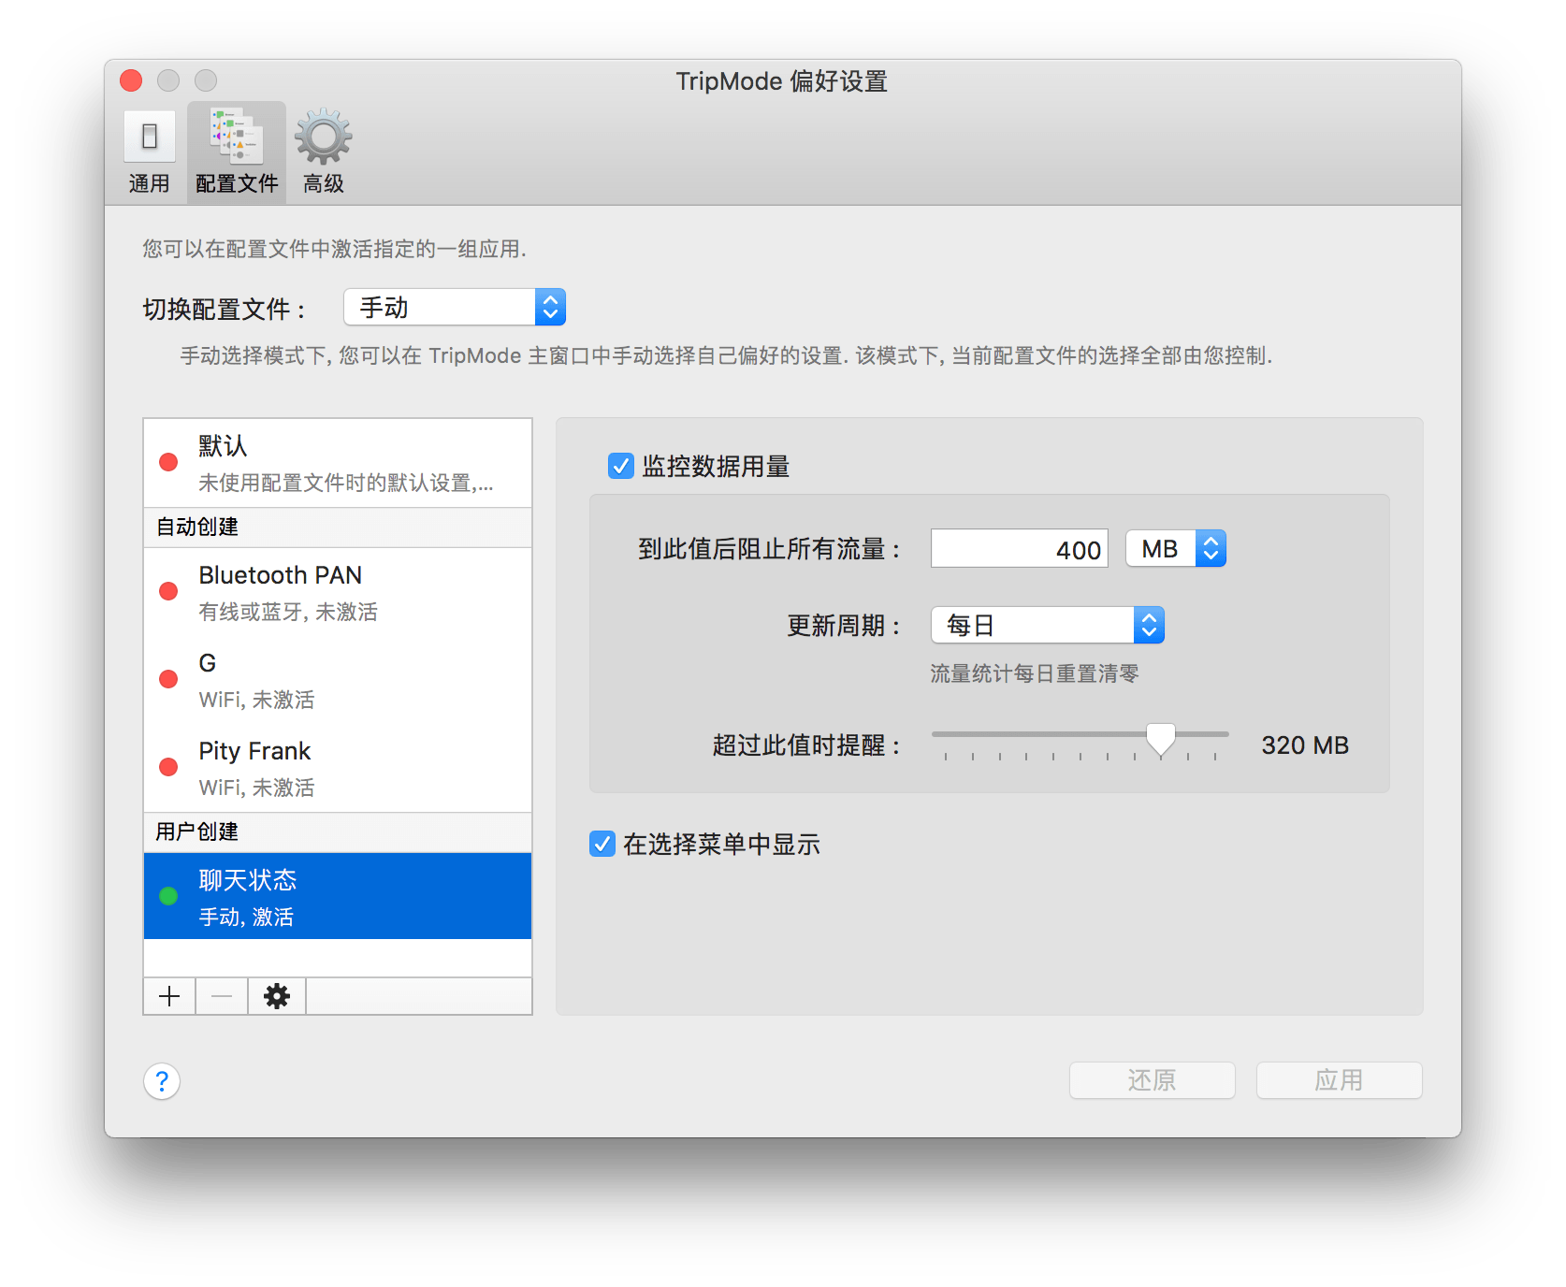Open the 通用 general preferences tab
Viewport: 1566px width, 1287px height.
point(149,152)
